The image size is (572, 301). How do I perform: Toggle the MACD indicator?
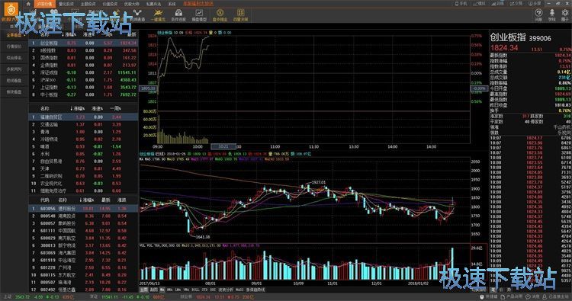coord(239,290)
